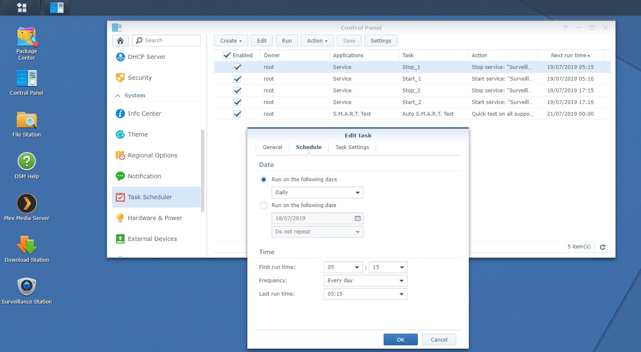Uncheck Enabled for Stop_1 task
The width and height of the screenshot is (641, 352).
tap(237, 67)
